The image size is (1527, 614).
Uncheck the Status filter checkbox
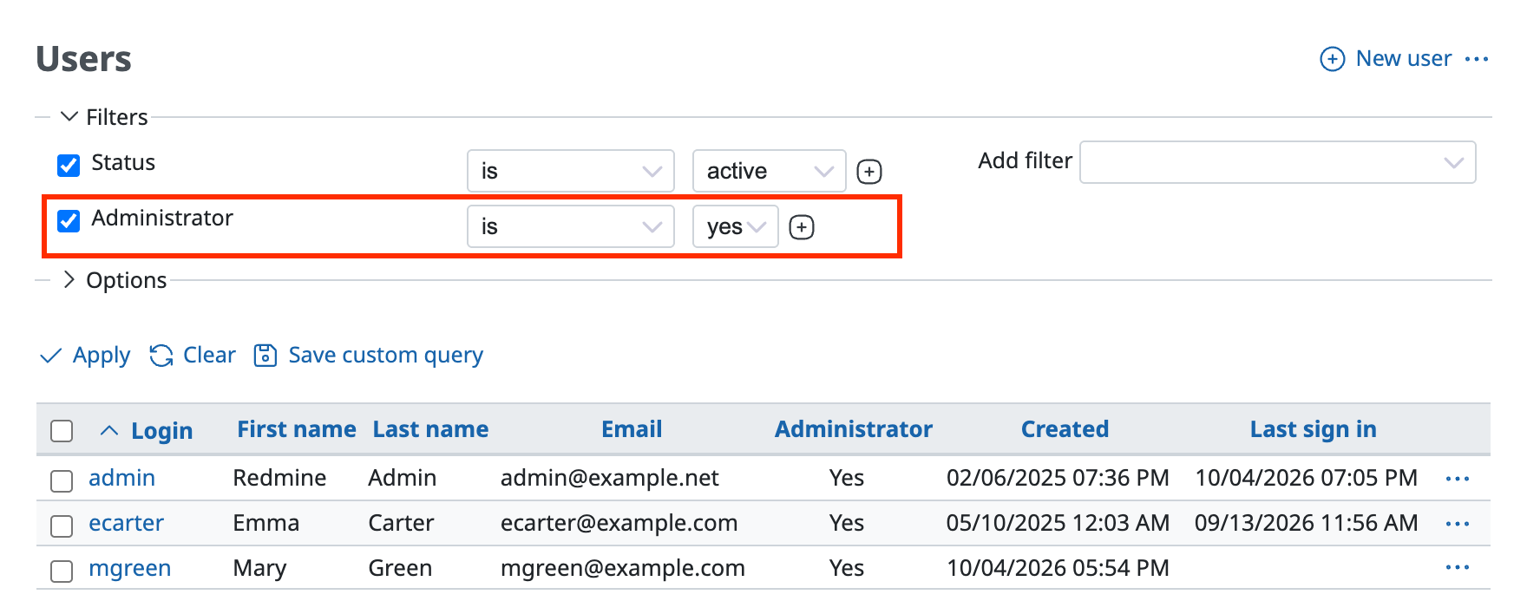tap(69, 165)
